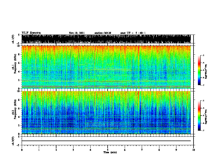Viewport: 218px width, 168px height.
Task: Click time axis tick label "1"
Action: click(39, 150)
